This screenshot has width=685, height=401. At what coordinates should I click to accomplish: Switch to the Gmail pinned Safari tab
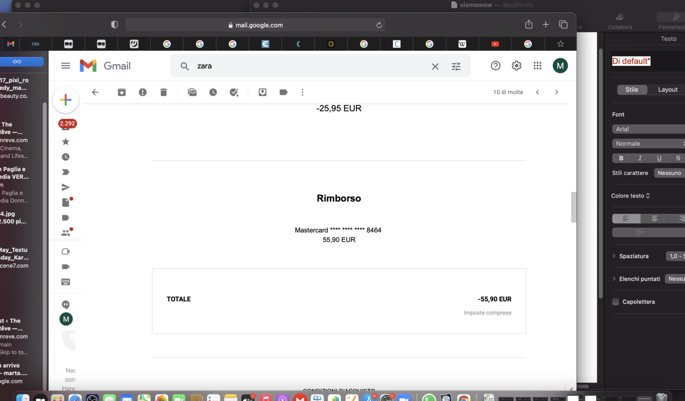pos(10,44)
